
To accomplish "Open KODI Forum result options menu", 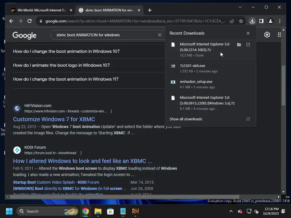I will pos(81,153).
